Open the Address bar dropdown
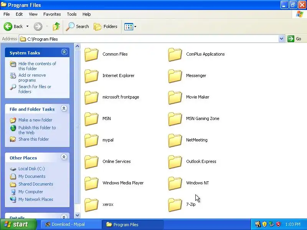Image resolution: width=307 pixels, height=230 pixels. coord(281,39)
